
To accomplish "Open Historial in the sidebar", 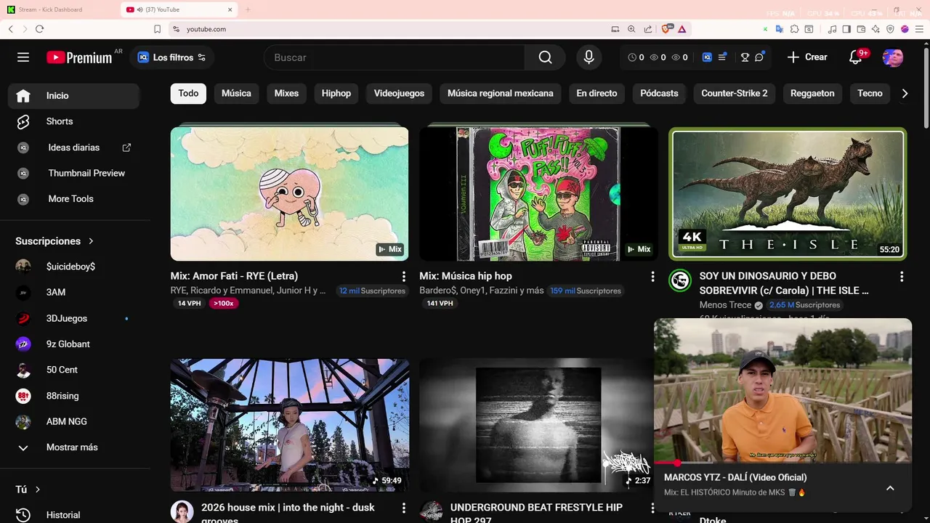I will (73, 515).
